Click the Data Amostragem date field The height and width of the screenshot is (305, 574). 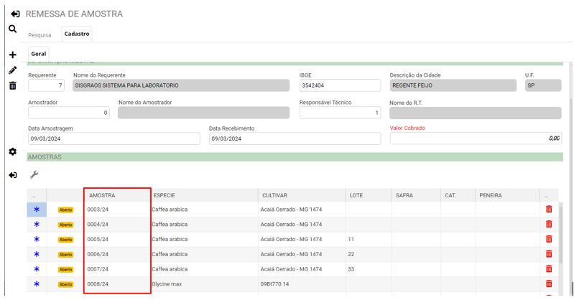114,139
